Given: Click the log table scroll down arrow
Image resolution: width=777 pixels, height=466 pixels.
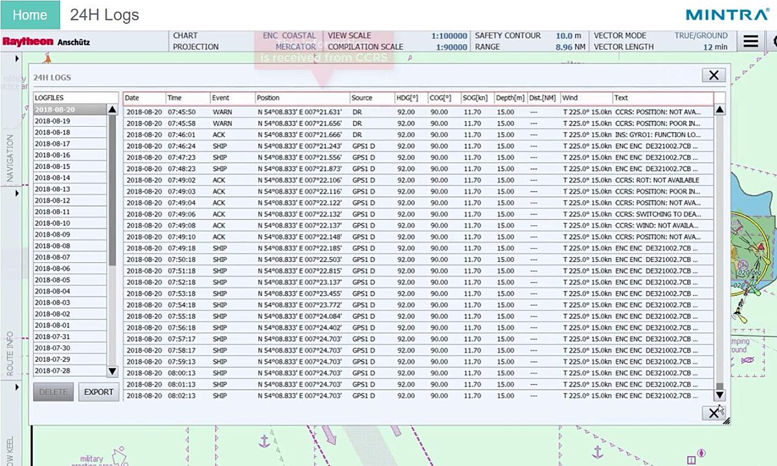Looking at the screenshot, I should 719,395.
